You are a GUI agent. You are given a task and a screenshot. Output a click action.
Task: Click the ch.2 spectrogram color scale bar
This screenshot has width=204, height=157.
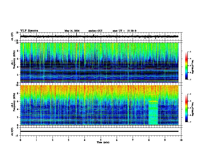click(186, 108)
